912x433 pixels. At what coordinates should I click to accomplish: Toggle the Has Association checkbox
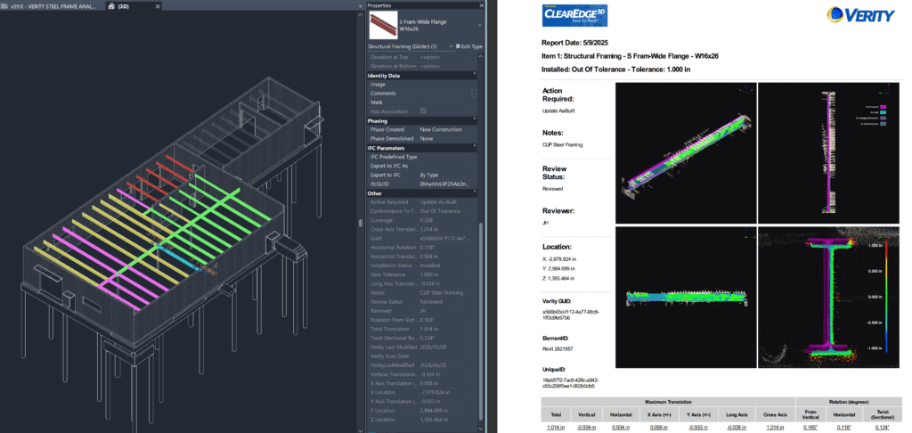(x=423, y=111)
